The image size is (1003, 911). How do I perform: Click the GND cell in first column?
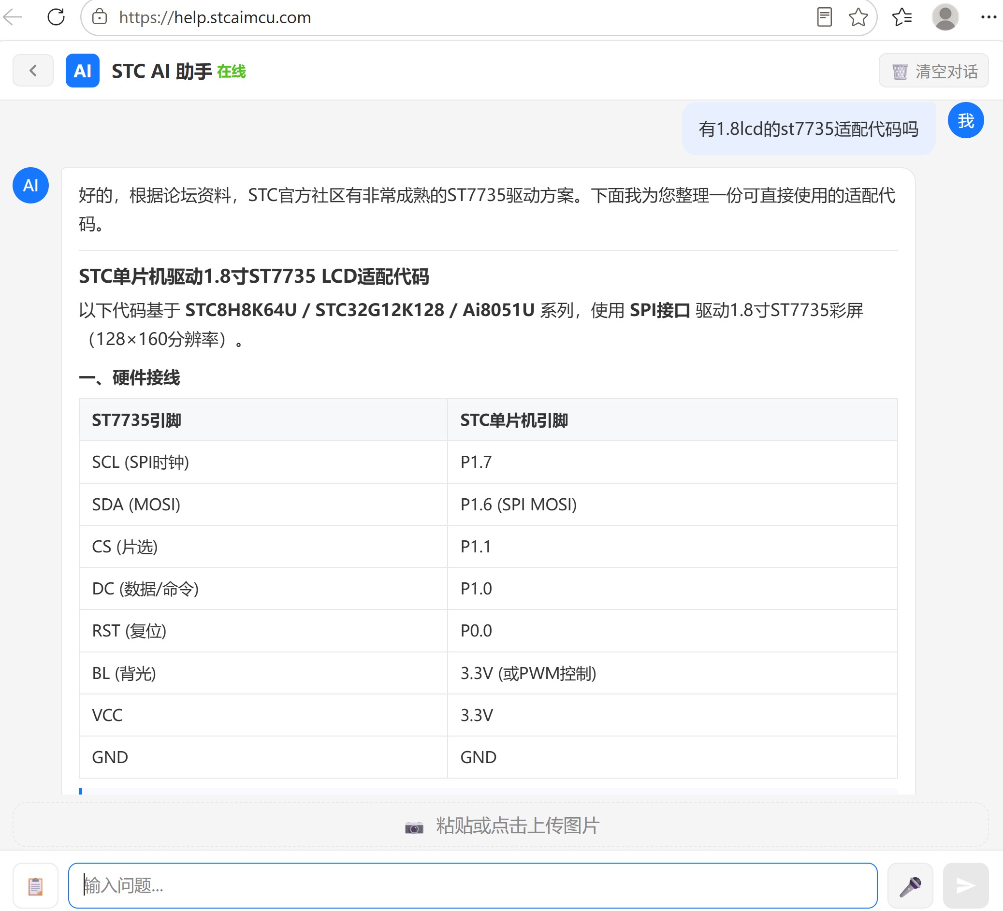coord(263,757)
